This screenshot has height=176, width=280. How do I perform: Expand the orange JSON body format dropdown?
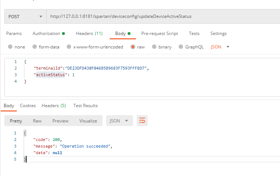[220, 47]
